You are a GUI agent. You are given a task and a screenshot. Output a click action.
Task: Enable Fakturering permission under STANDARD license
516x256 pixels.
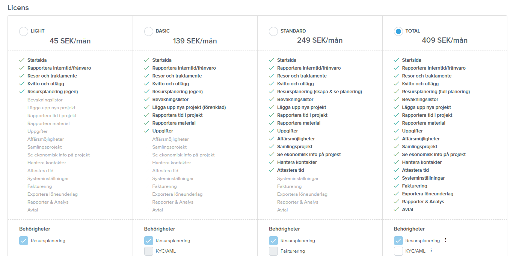click(x=273, y=251)
